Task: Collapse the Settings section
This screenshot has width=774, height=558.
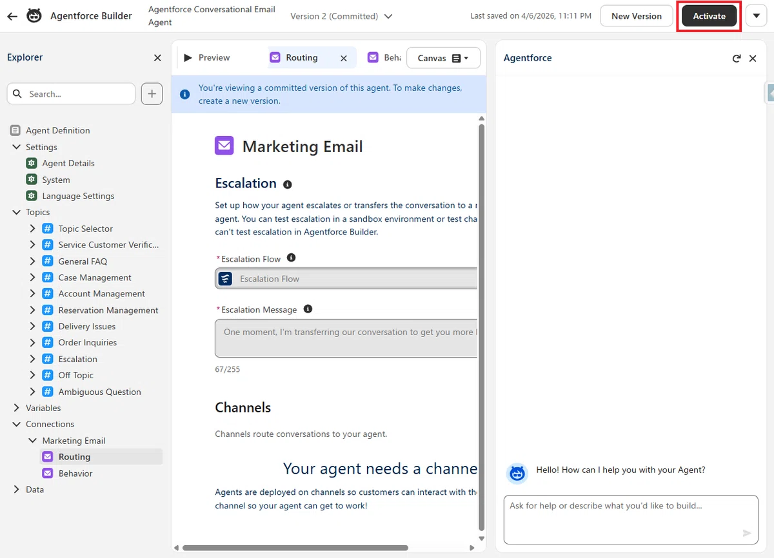Action: click(17, 147)
